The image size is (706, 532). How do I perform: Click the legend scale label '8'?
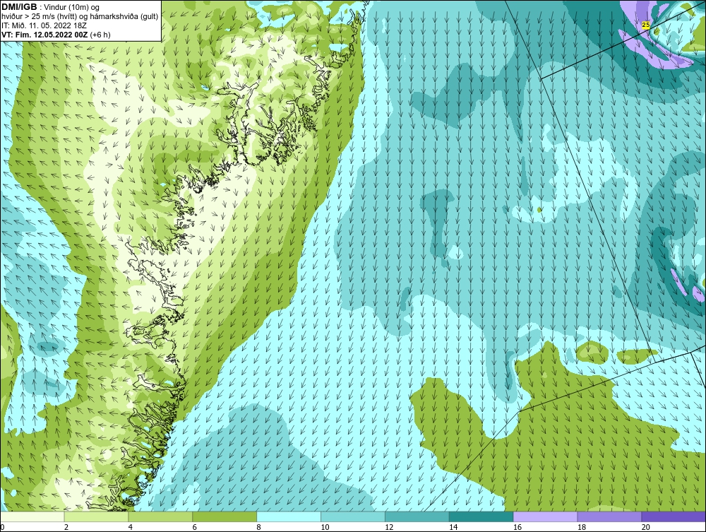tap(258, 527)
